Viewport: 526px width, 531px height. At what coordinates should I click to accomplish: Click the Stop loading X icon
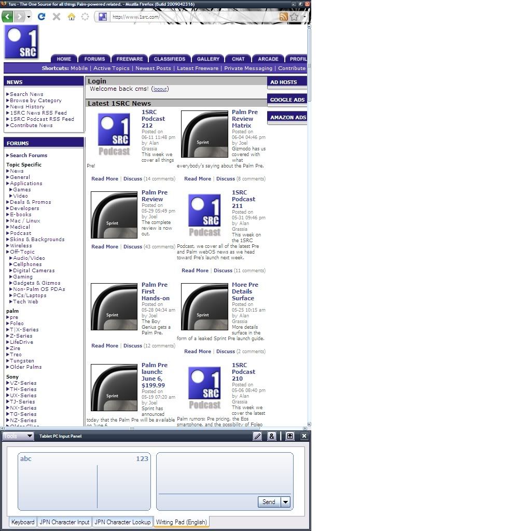pyautogui.click(x=56, y=16)
